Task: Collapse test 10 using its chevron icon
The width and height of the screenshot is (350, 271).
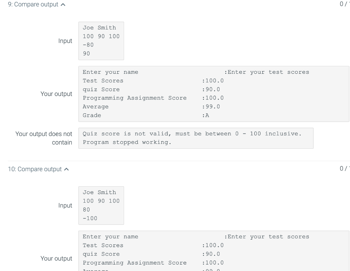Action: pos(66,169)
